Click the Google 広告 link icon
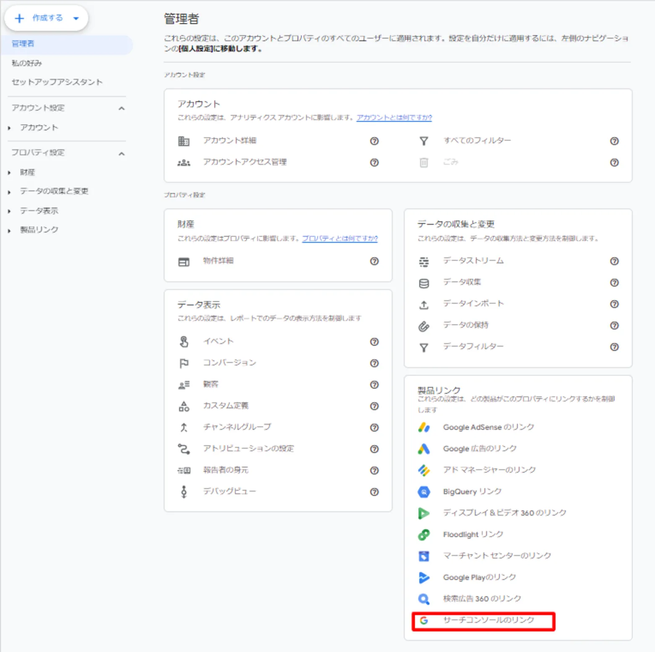 [x=424, y=449]
